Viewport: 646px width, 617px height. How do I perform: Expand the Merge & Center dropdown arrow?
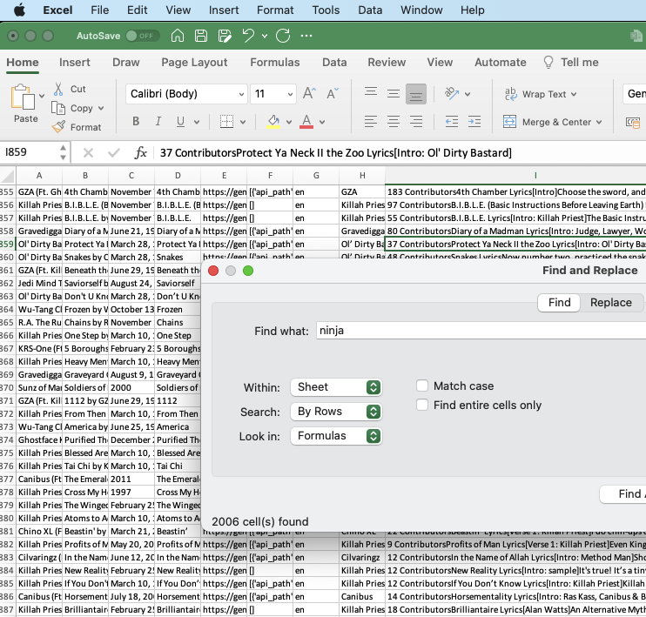[x=599, y=123]
